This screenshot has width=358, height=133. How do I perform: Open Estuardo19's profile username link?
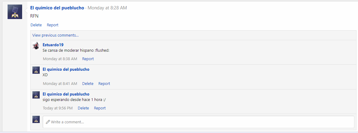[x=53, y=45]
